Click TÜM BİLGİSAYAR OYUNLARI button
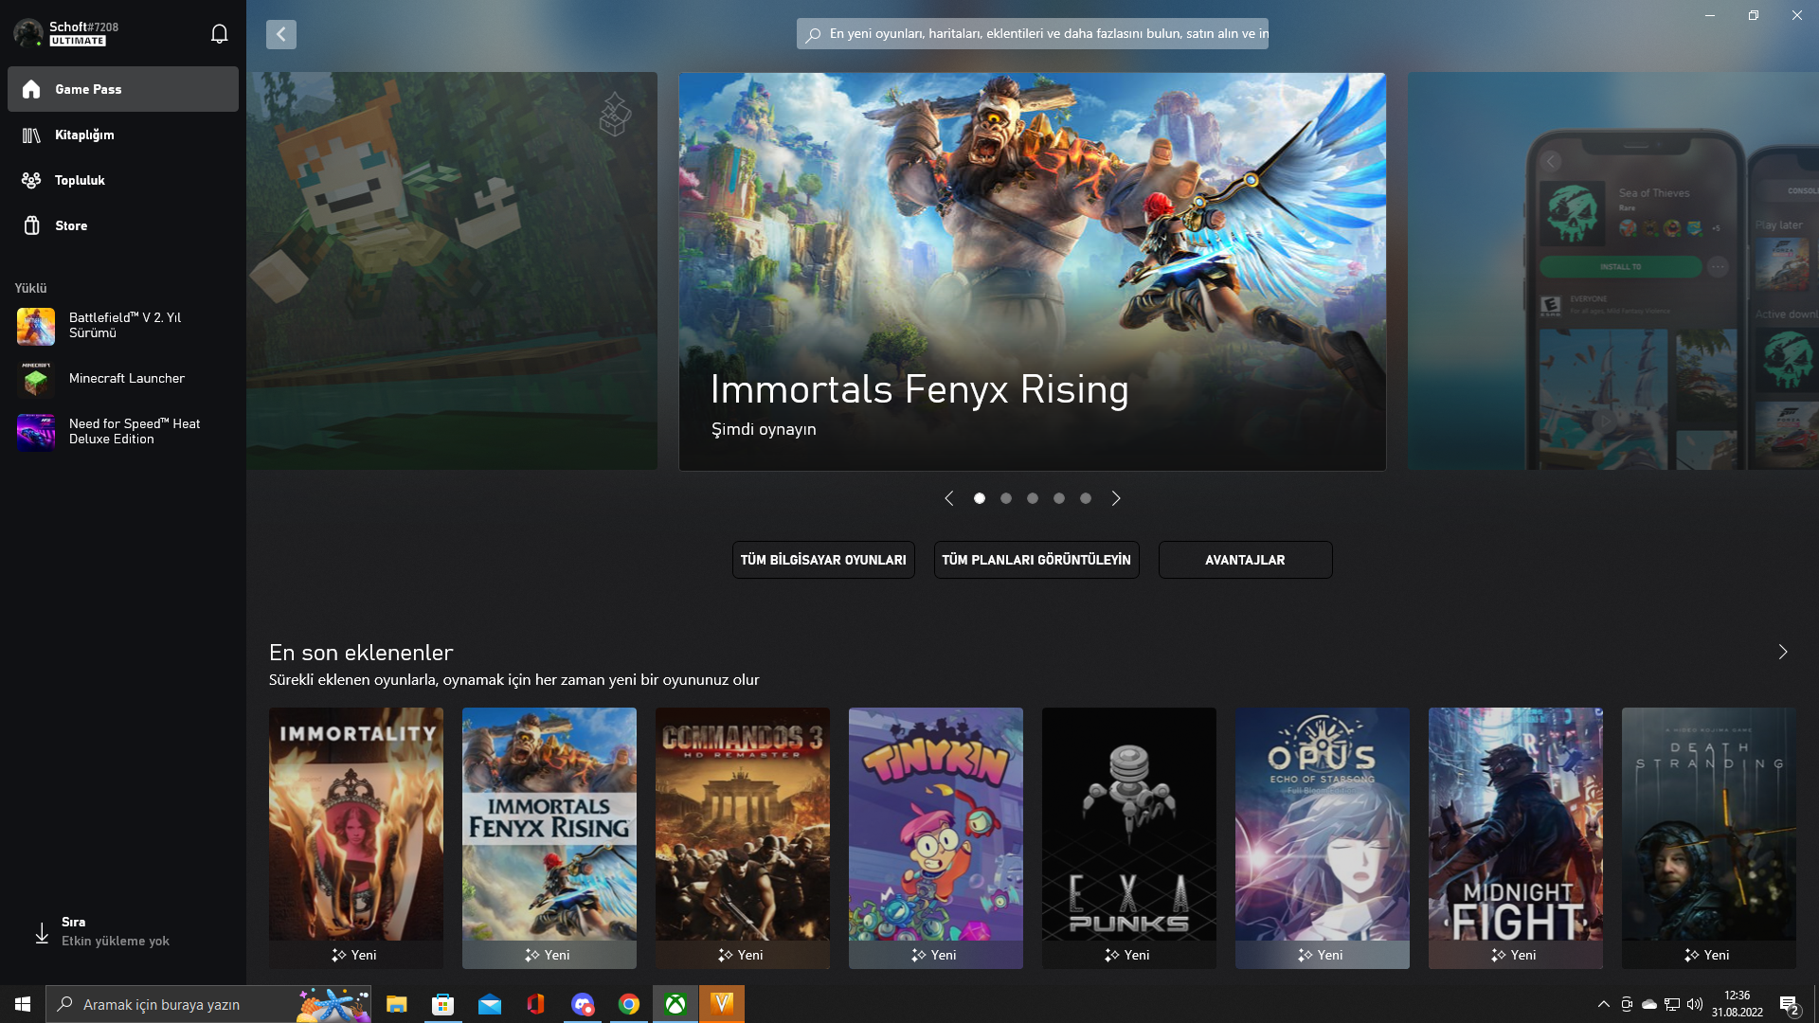The image size is (1819, 1023). [823, 560]
